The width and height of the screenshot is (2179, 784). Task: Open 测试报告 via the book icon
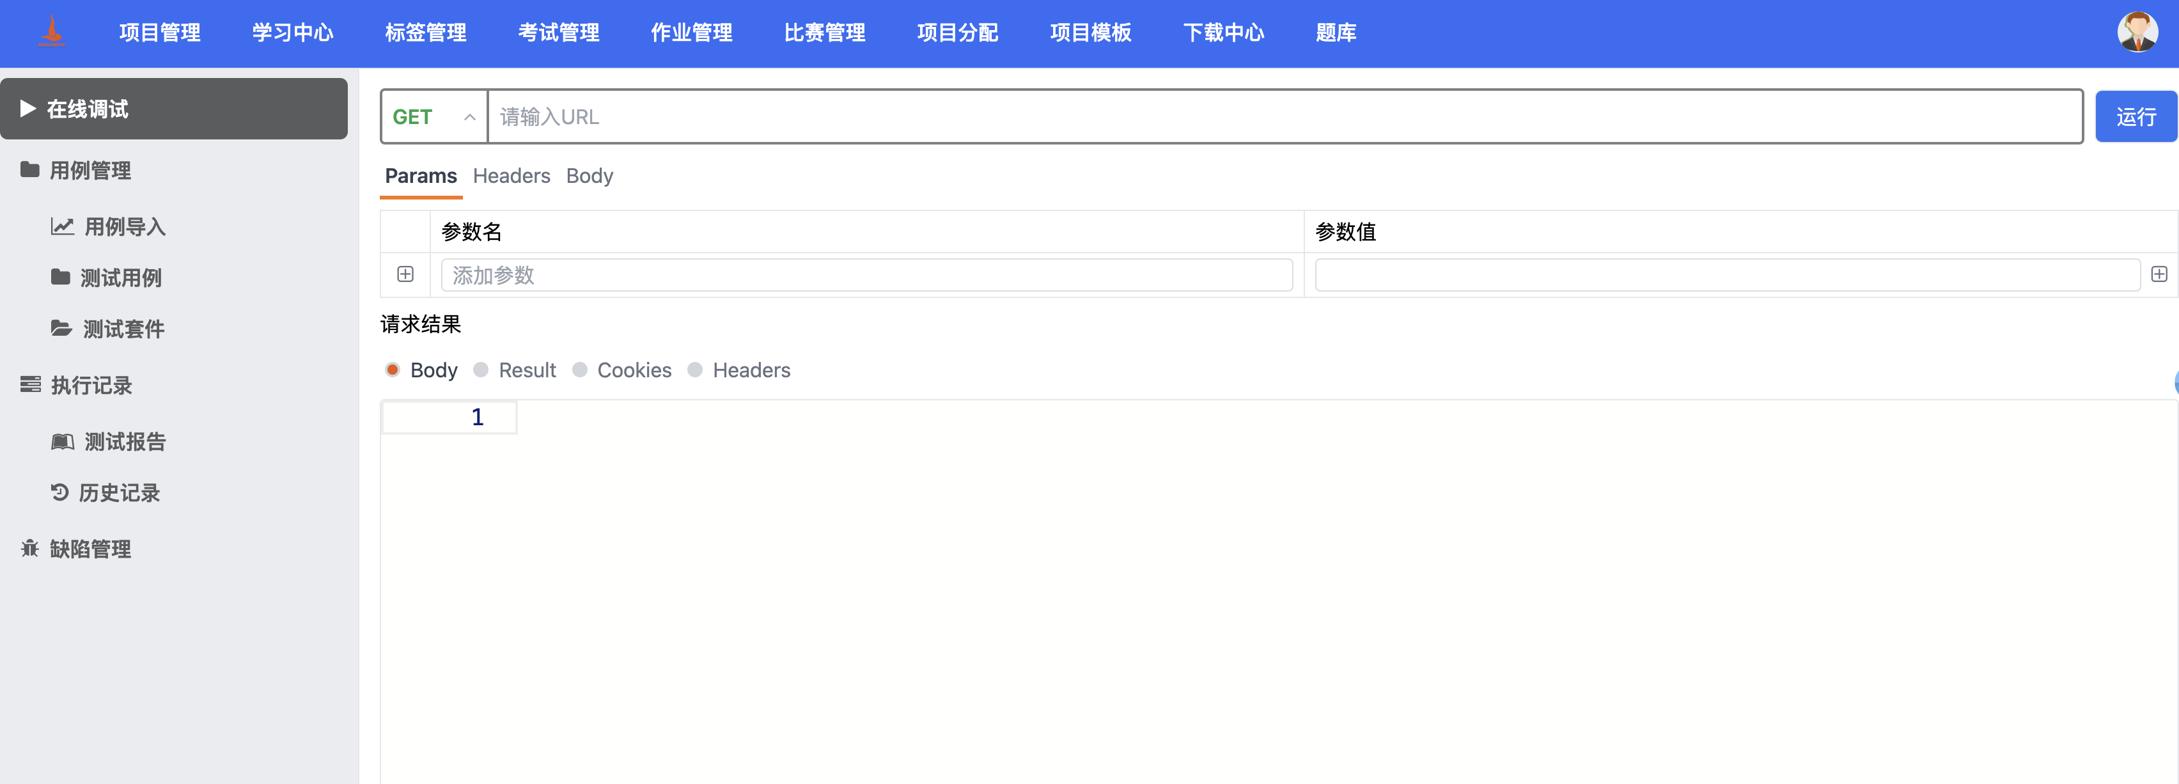pos(63,441)
